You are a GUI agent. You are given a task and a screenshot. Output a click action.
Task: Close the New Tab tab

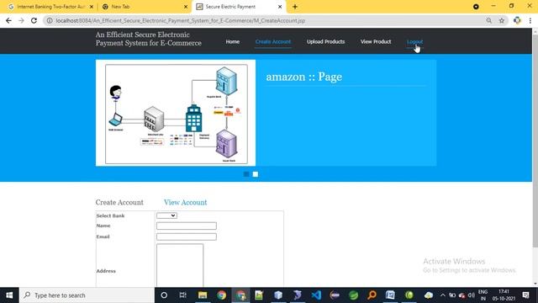tap(186, 7)
